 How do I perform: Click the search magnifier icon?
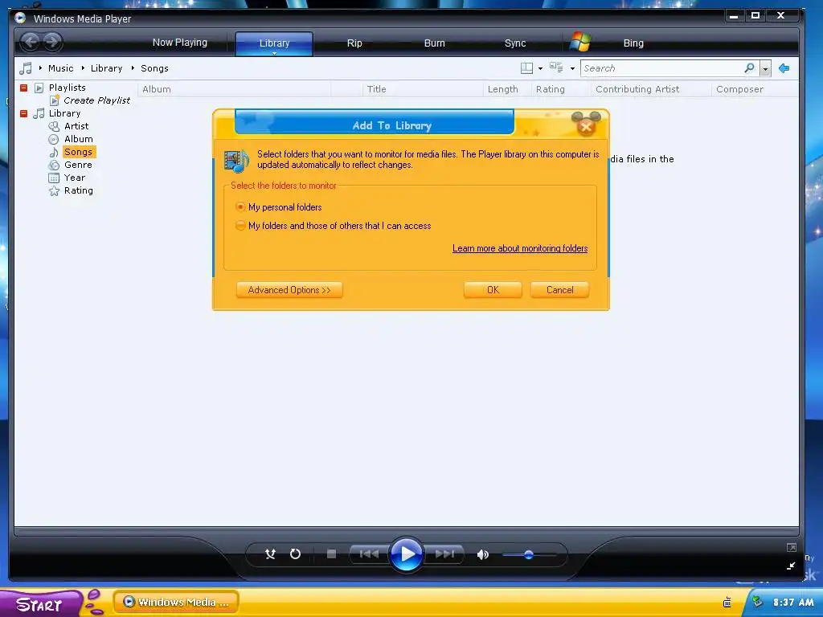click(750, 67)
